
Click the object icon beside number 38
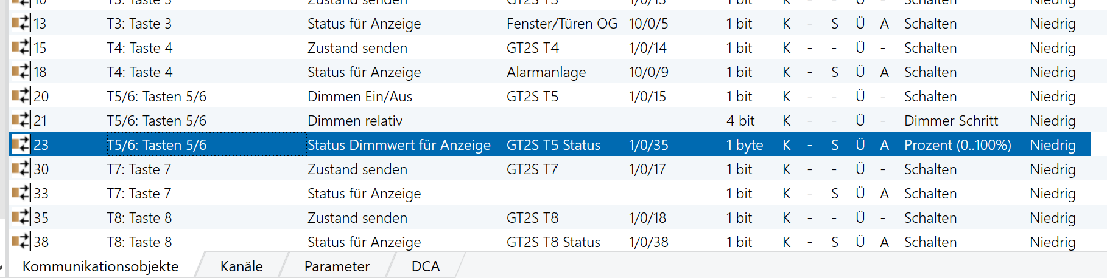21,242
